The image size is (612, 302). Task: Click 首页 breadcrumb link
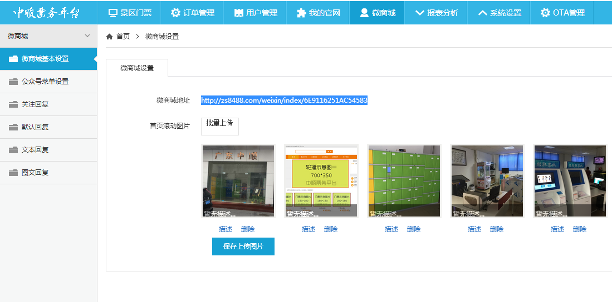(123, 37)
